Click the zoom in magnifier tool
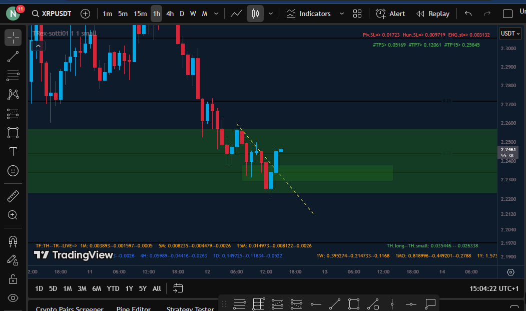 coord(13,215)
